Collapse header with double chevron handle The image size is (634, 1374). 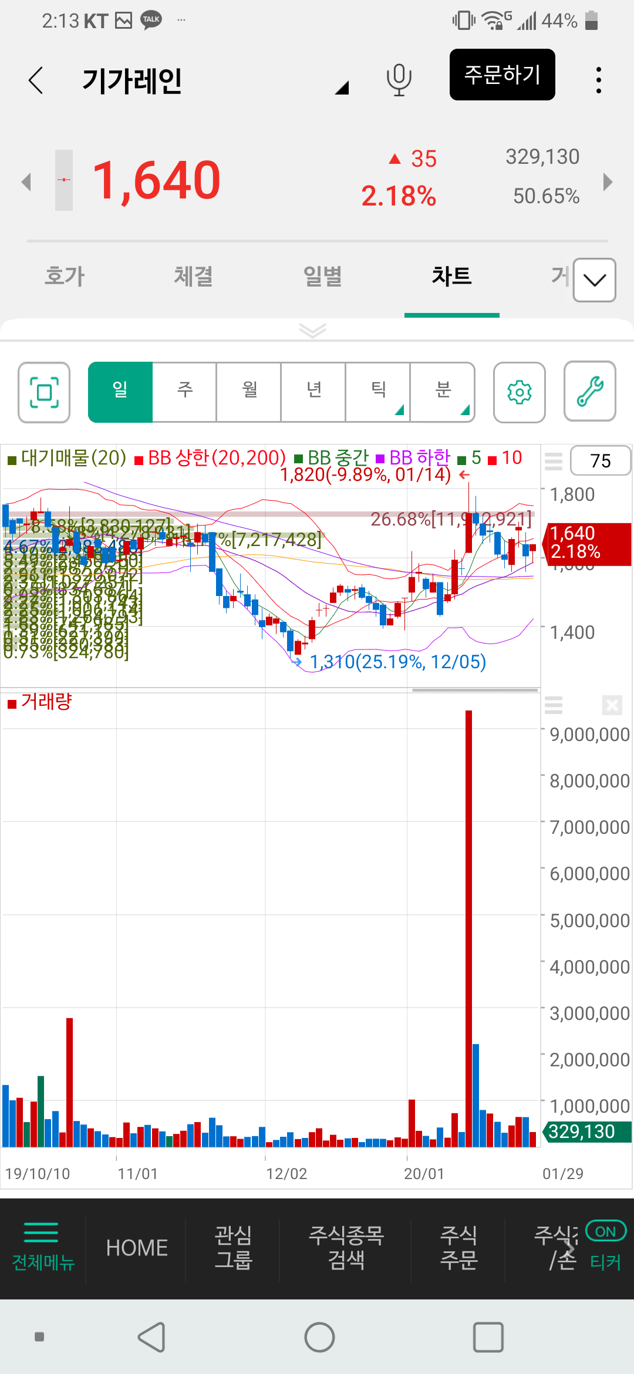pos(312,331)
